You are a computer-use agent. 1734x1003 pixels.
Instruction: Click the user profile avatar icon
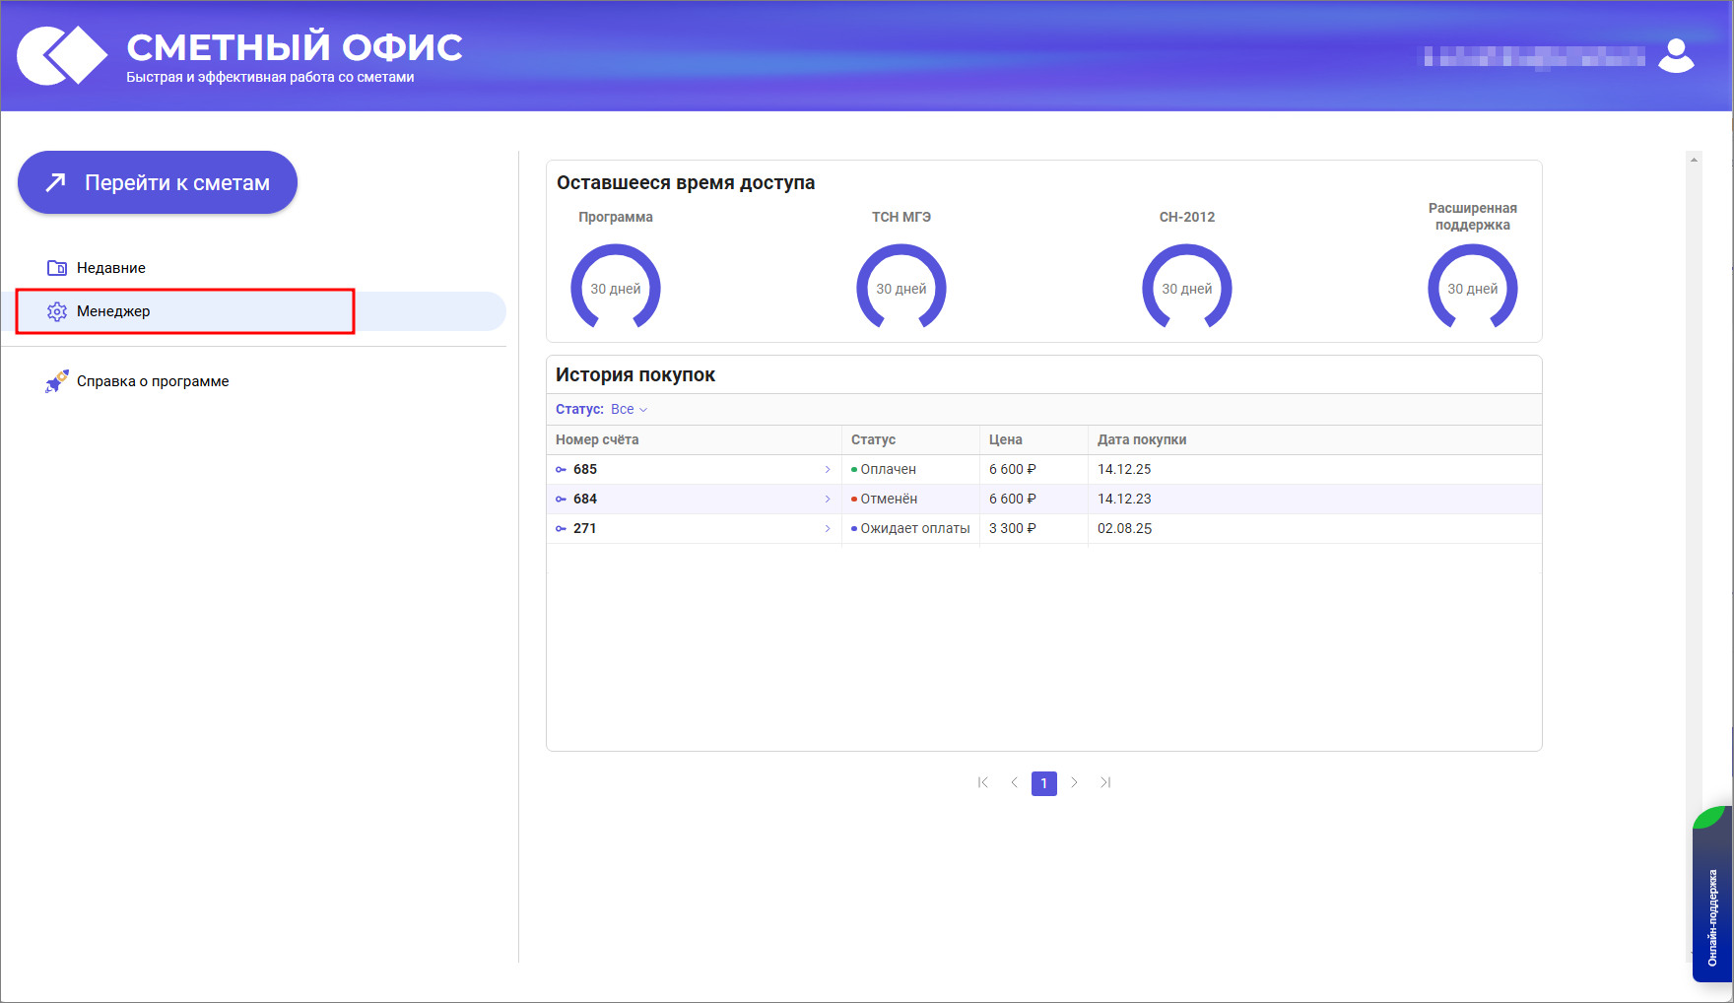pos(1676,56)
